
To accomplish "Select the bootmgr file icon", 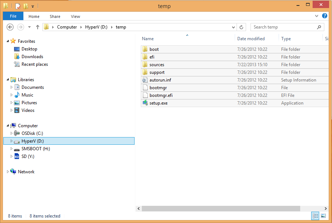I will [145, 87].
